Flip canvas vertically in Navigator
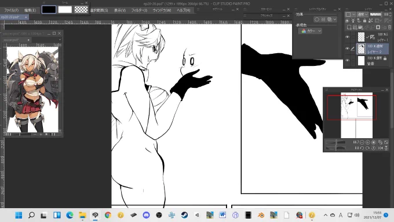394x222 pixels. (386, 148)
